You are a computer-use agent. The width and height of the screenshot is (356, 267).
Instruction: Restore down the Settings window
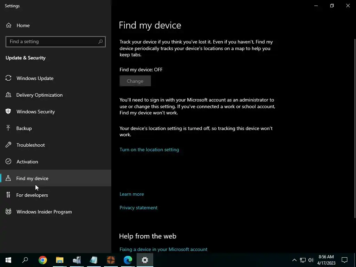(332, 6)
